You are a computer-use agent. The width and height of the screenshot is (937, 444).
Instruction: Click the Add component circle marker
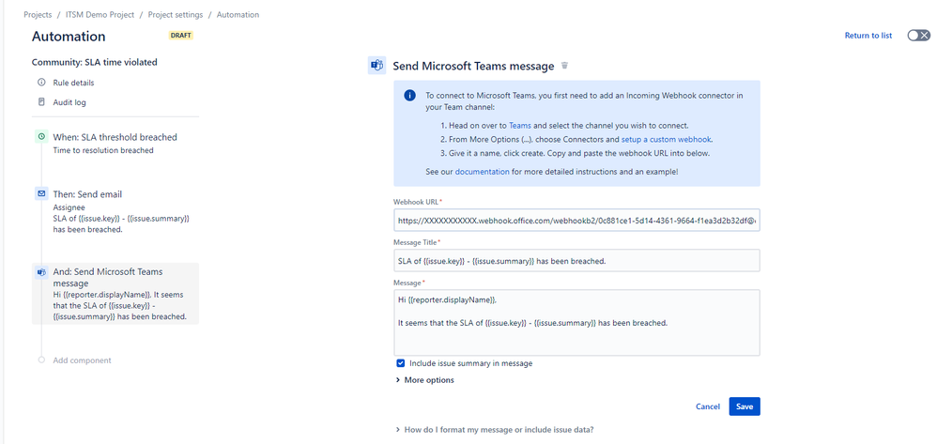click(41, 360)
